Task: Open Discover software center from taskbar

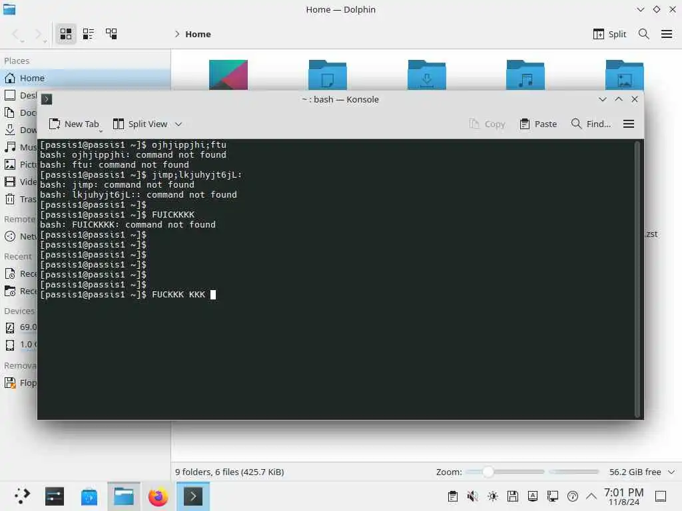Action: click(x=89, y=496)
